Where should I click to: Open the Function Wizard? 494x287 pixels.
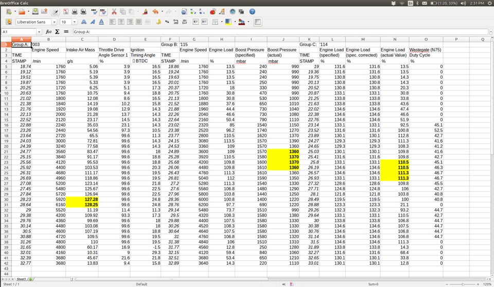click(48, 32)
